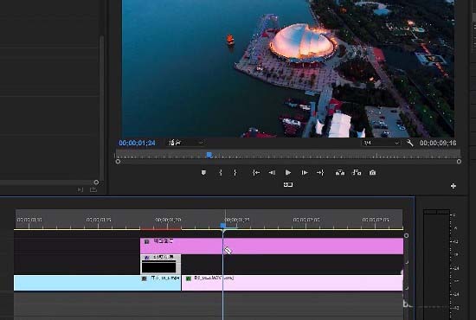Step back one frame

click(x=272, y=173)
